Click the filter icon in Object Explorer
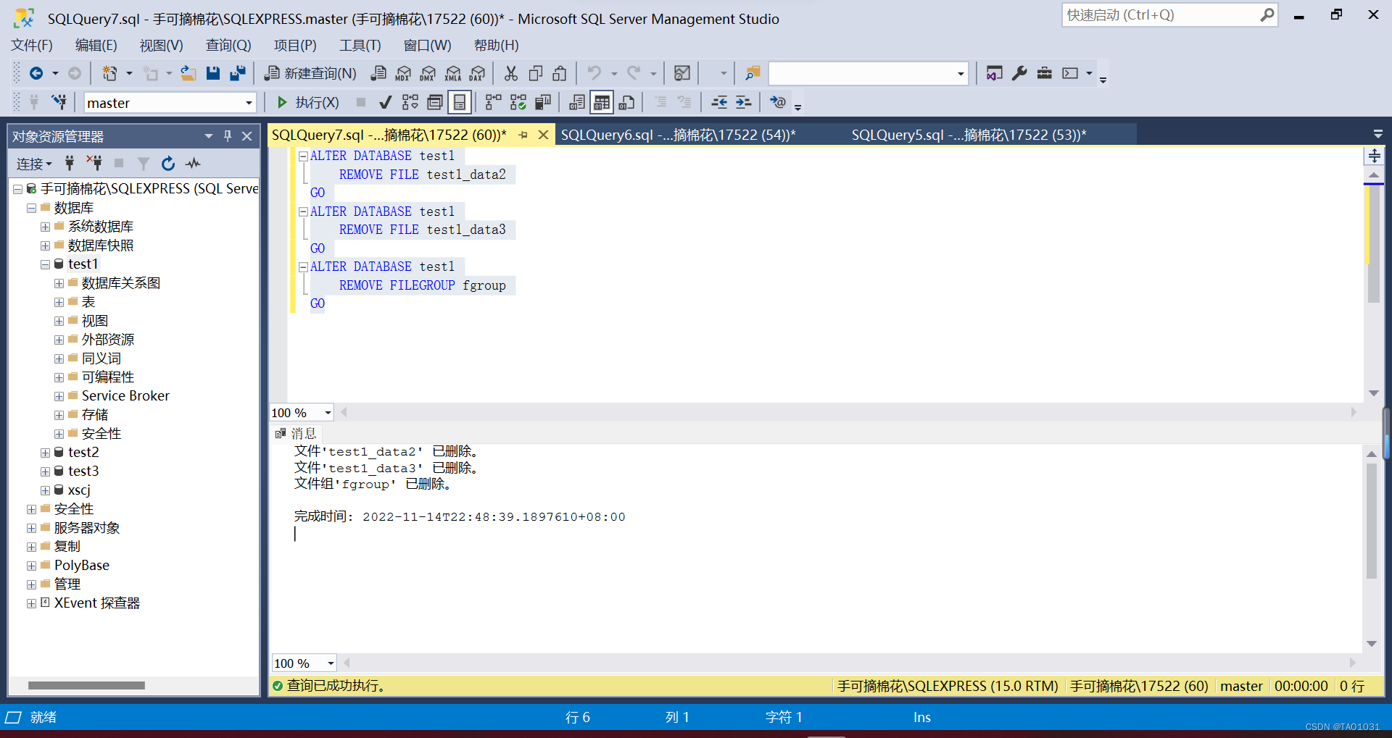Screen dimensions: 1392x738 tap(144, 164)
